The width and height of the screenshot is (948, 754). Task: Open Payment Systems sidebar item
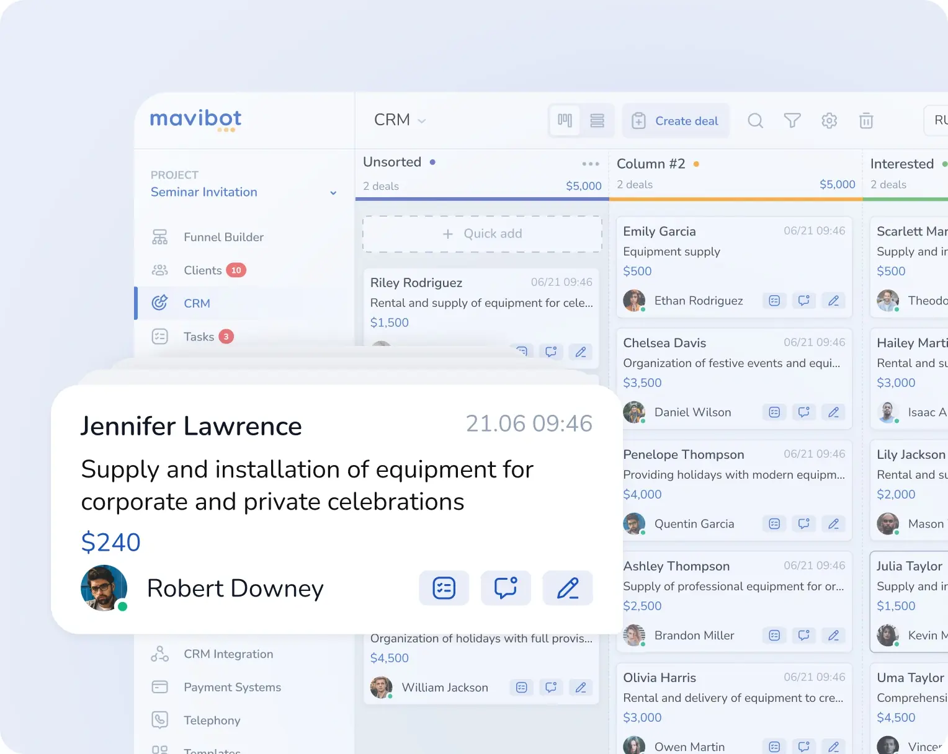(x=232, y=687)
